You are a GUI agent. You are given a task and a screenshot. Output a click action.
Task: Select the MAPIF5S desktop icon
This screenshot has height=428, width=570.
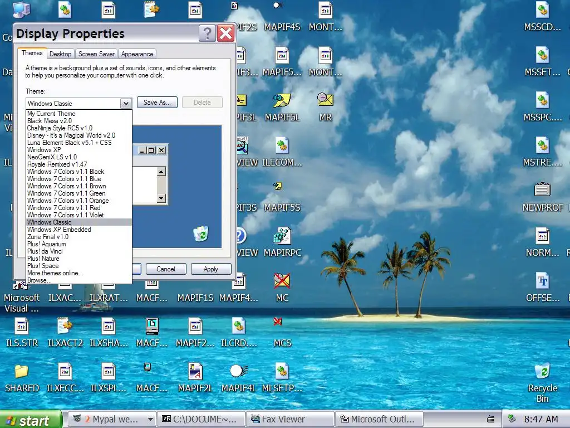point(282,197)
